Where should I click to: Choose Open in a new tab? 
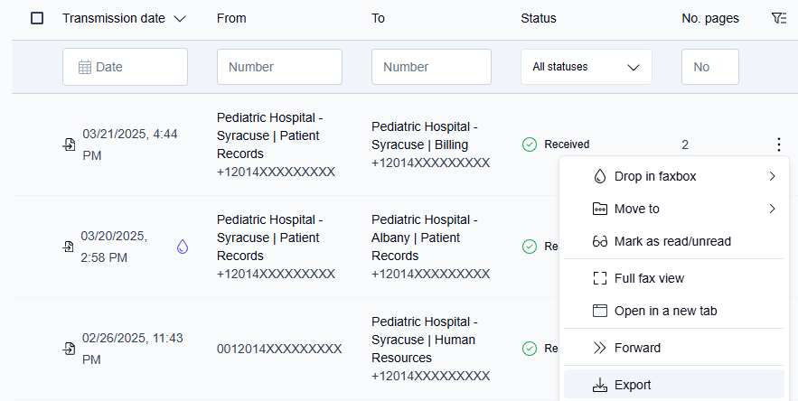[665, 311]
